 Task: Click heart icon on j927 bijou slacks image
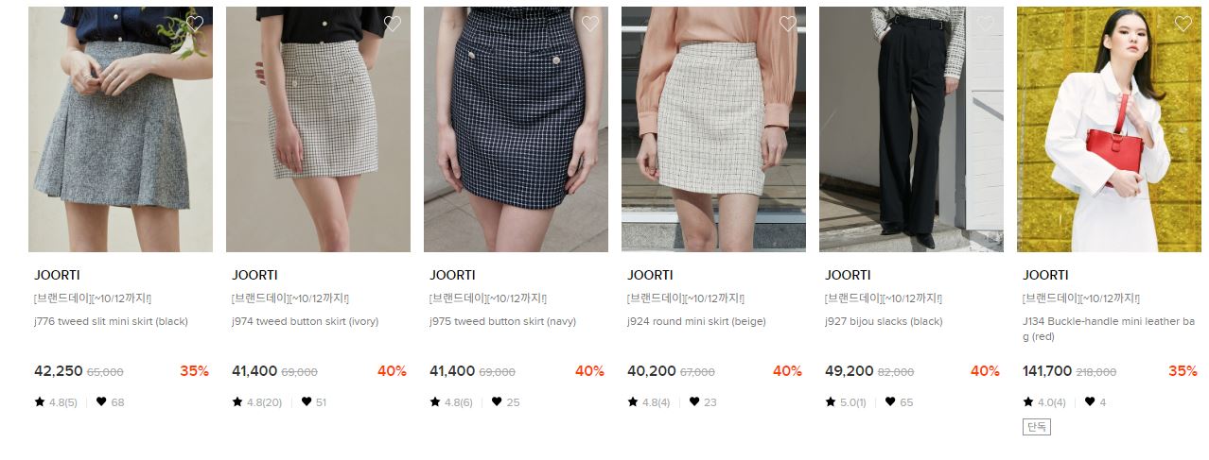pos(986,24)
